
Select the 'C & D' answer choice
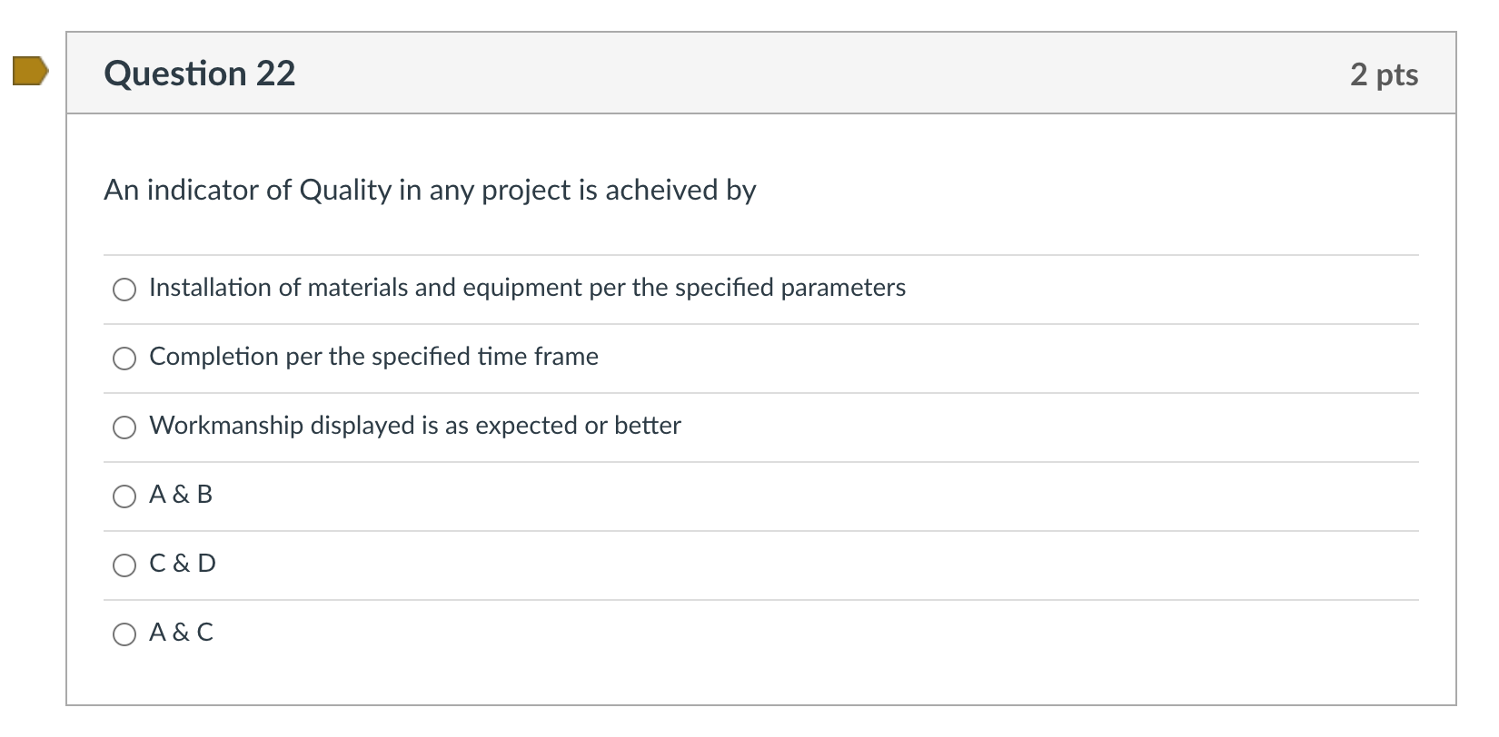coord(124,565)
